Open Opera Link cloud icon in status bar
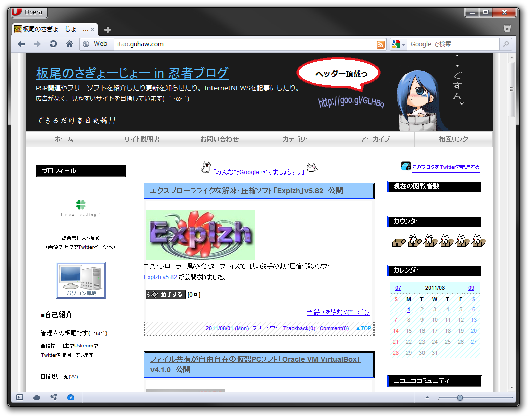 (37, 397)
